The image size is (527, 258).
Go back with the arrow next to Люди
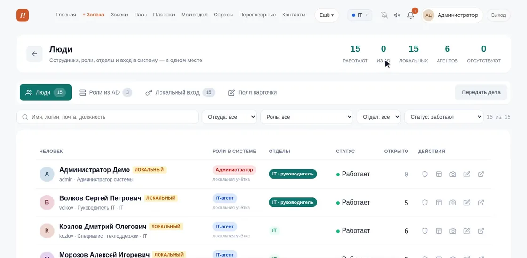[x=34, y=54]
